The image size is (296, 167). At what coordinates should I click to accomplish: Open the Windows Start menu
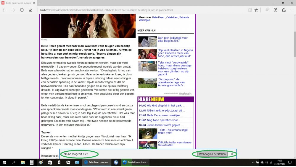[x=4, y=162]
